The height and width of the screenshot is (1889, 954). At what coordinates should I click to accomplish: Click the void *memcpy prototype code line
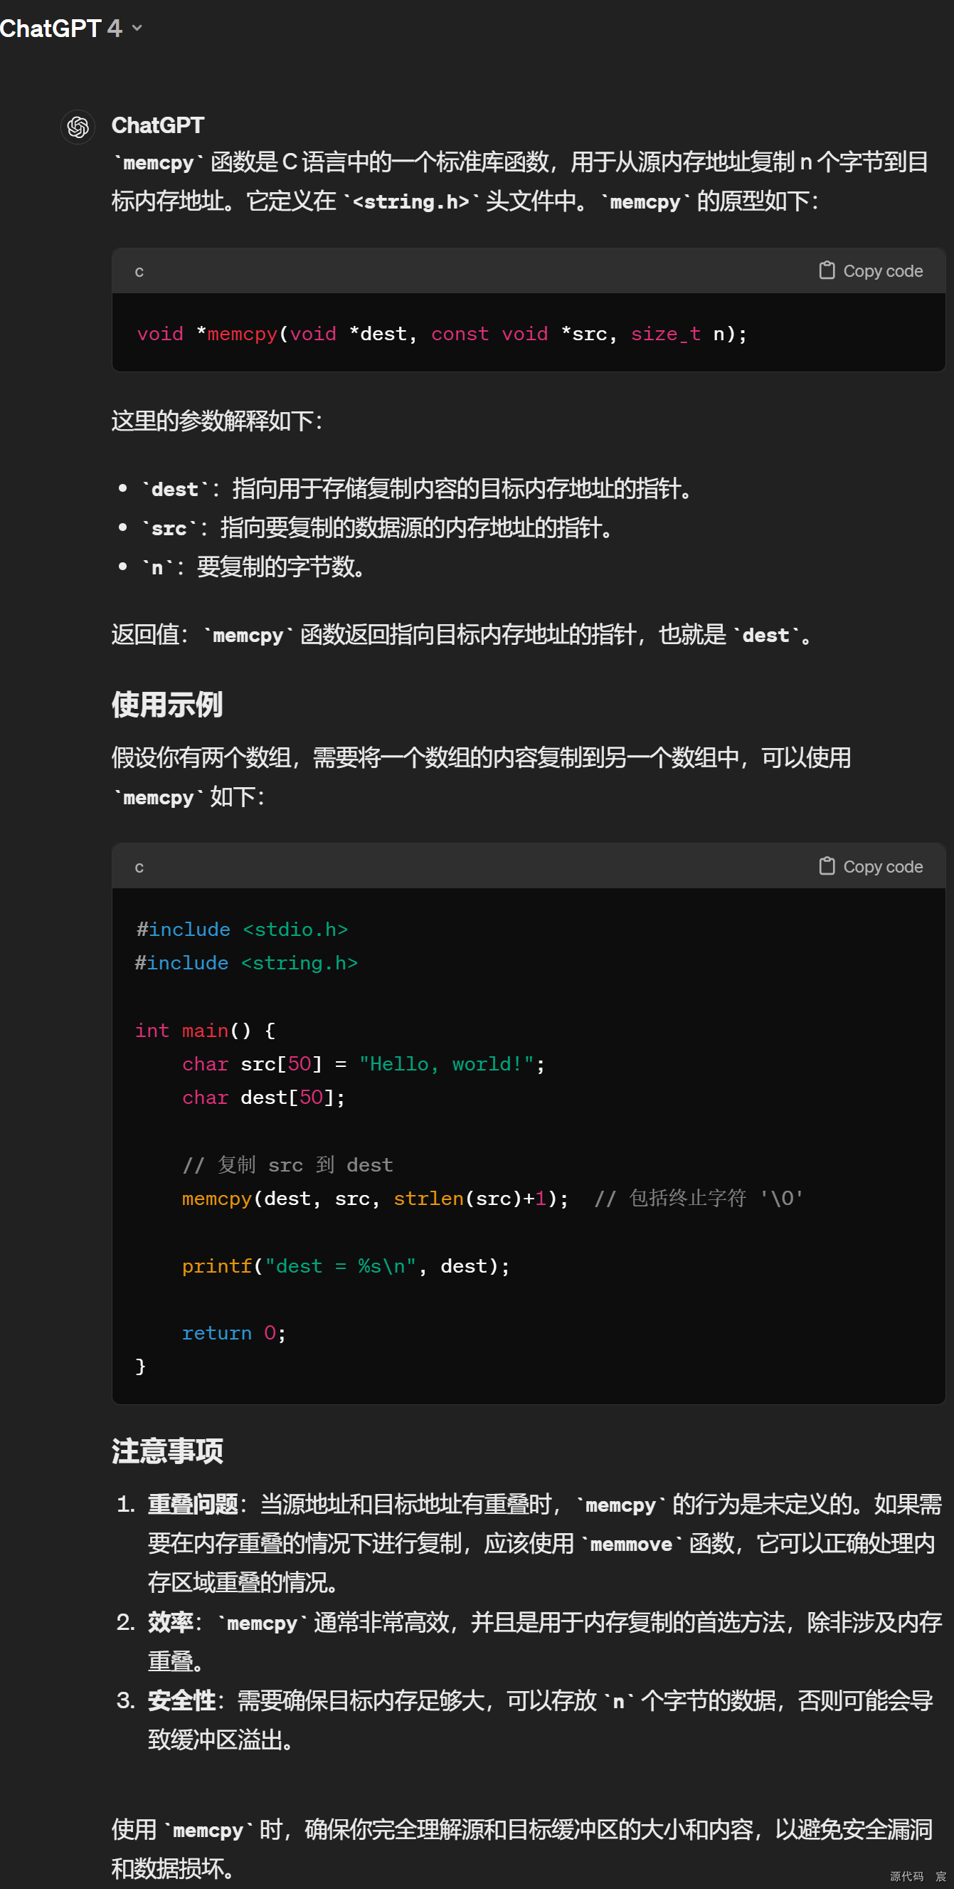pos(442,335)
